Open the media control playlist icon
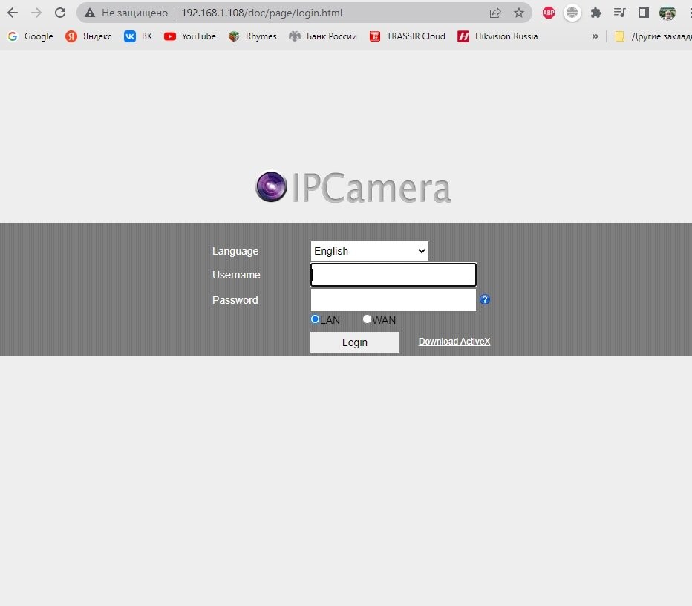 click(x=620, y=13)
